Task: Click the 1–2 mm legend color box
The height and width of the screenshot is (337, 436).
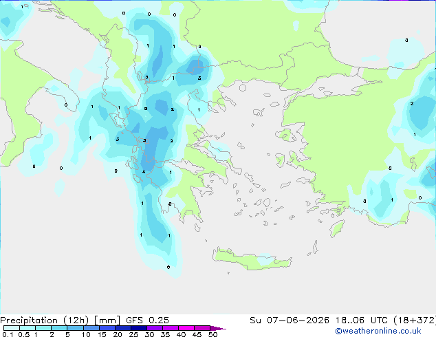Action: tap(43, 328)
